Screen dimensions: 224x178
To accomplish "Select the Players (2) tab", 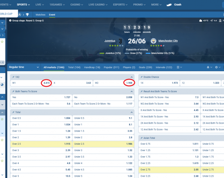I will pyautogui.click(x=129, y=67).
